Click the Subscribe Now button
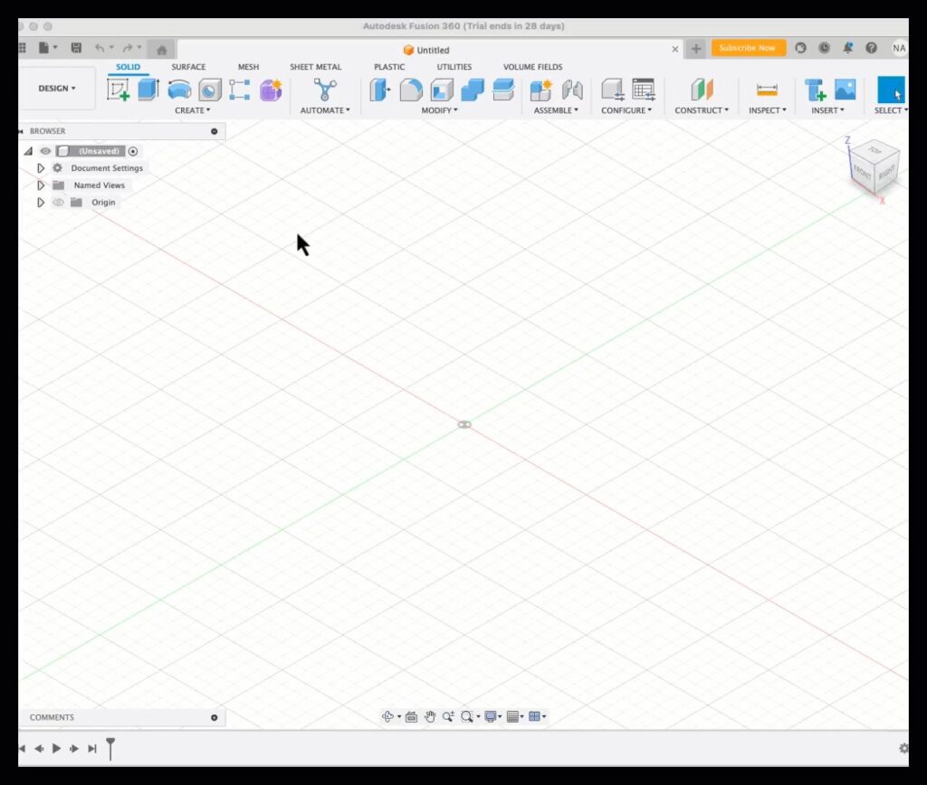 (x=748, y=48)
